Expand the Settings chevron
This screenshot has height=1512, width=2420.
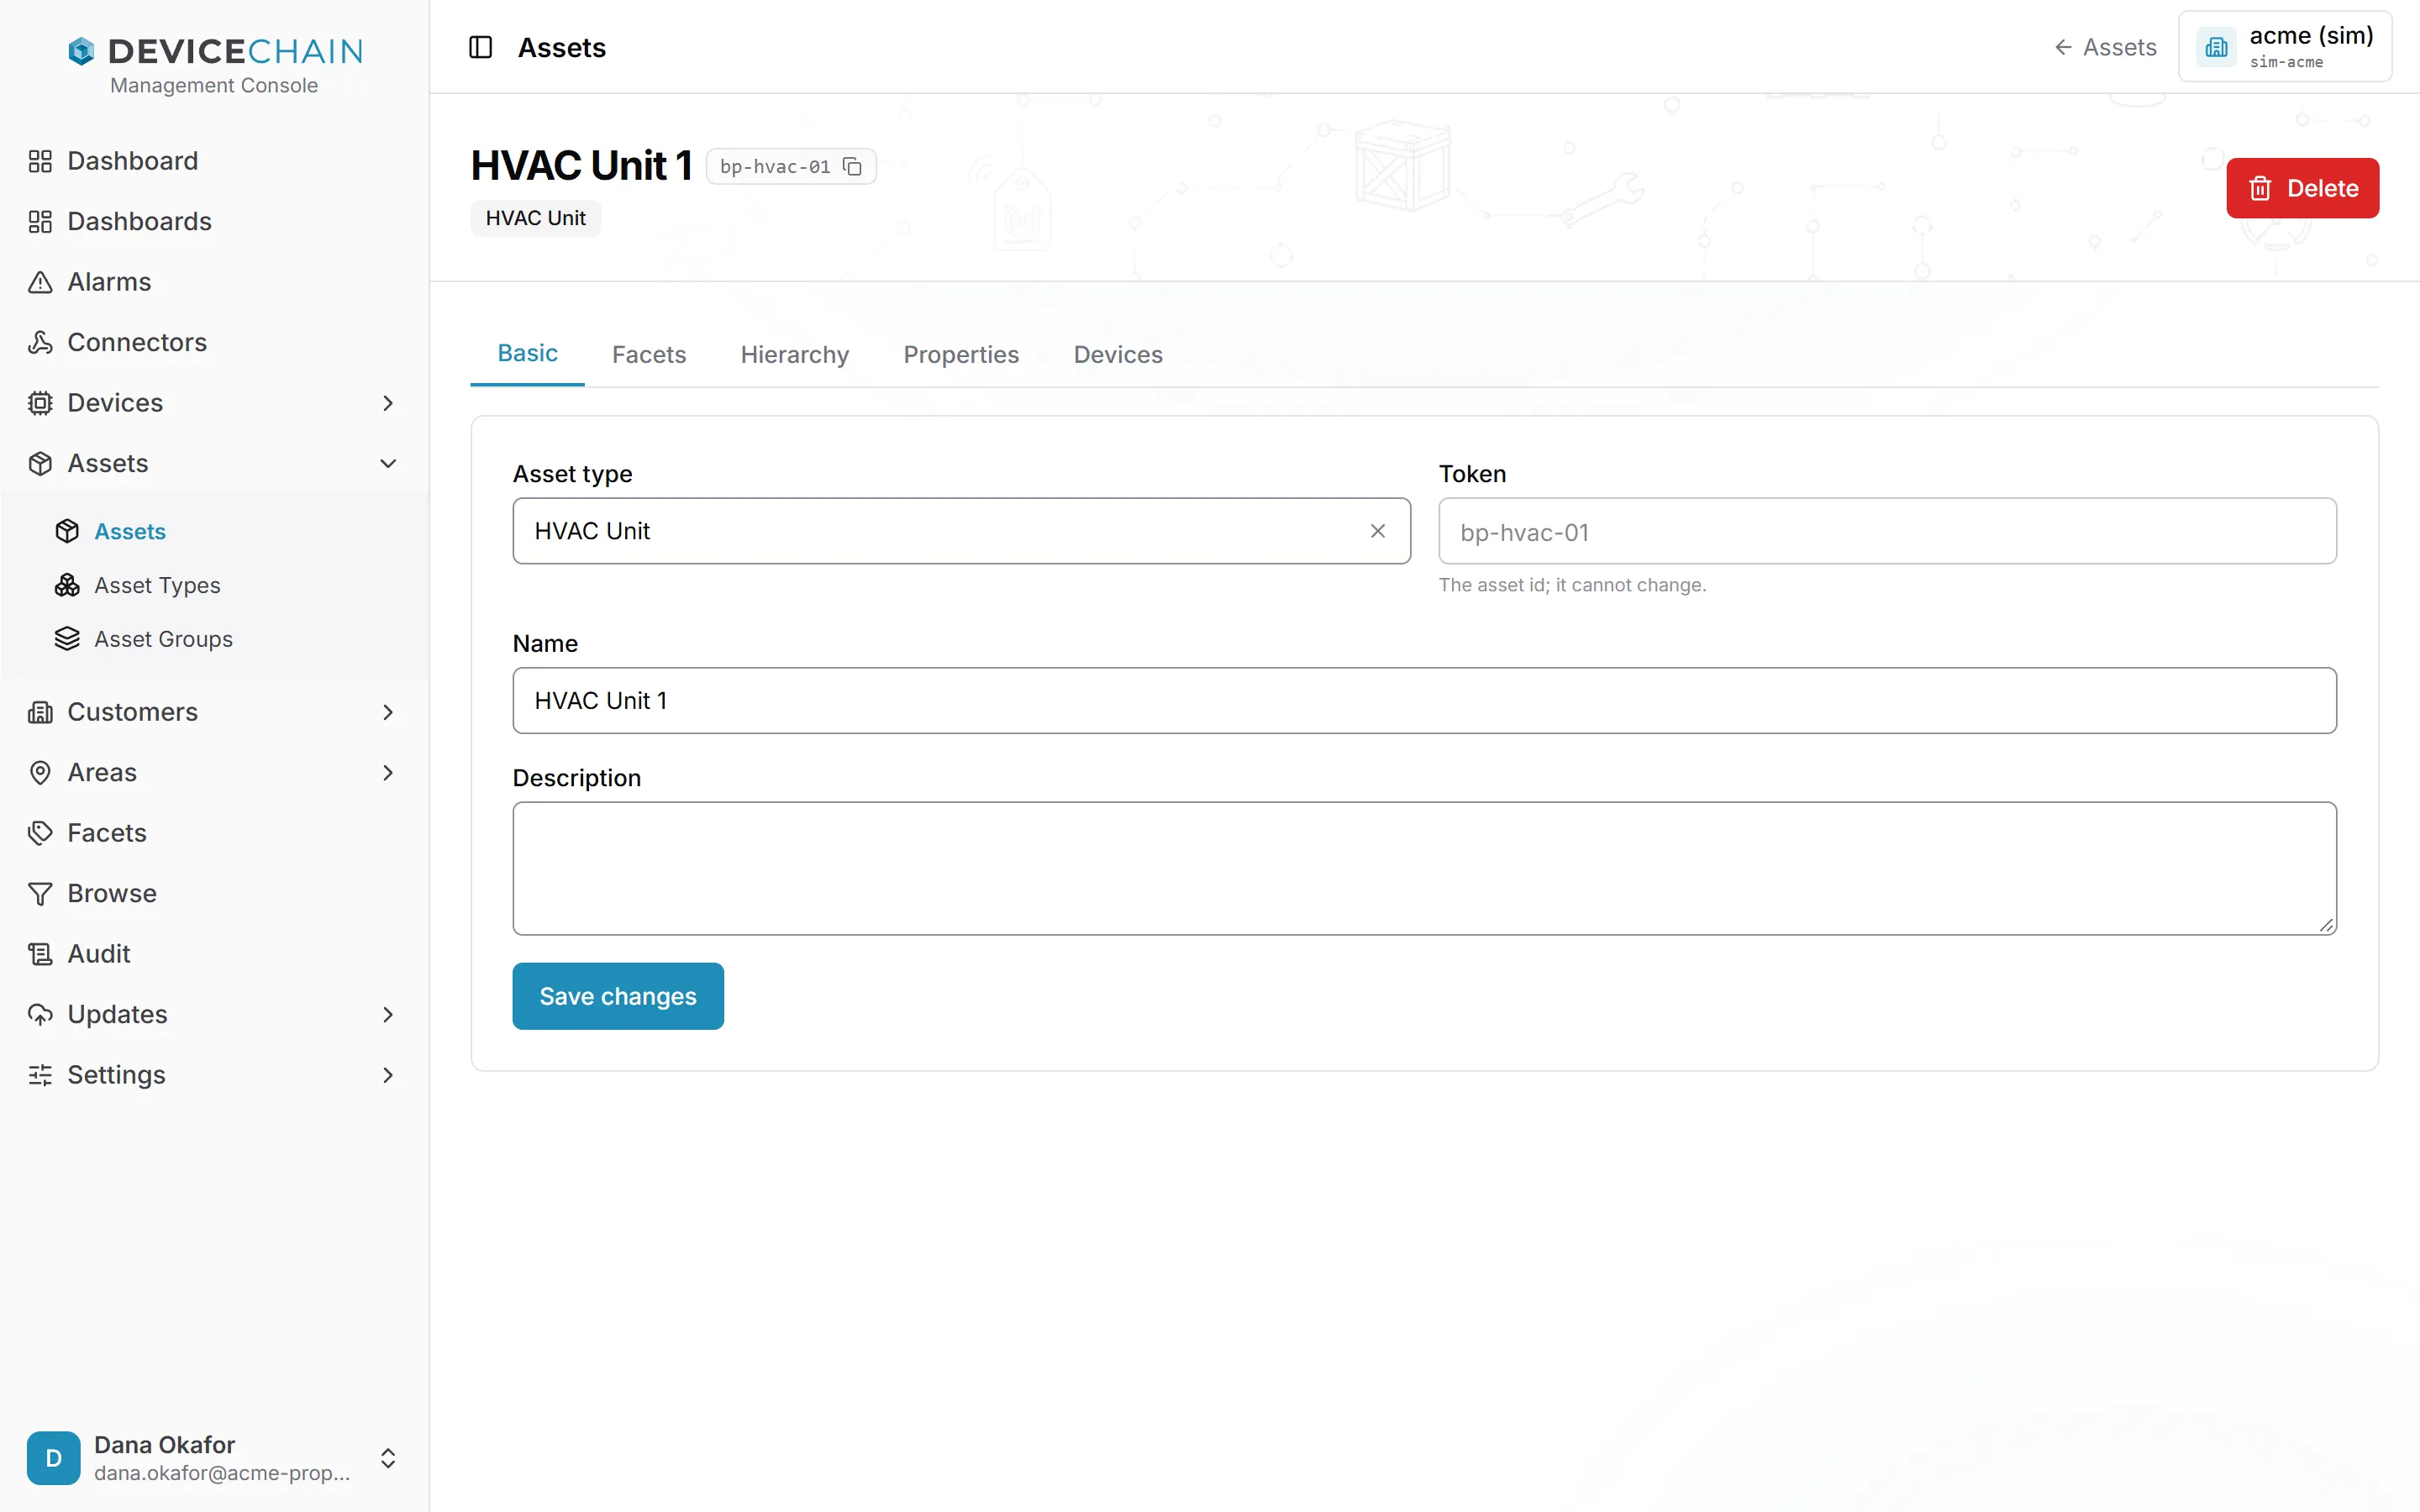pos(388,1075)
